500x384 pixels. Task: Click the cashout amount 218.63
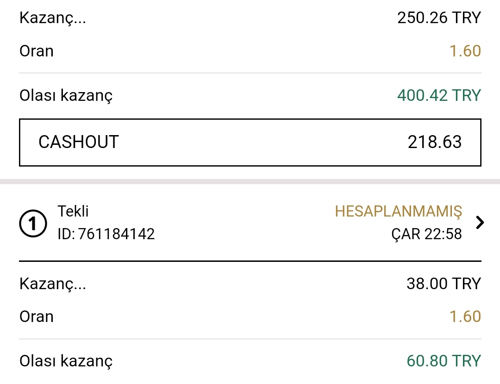(434, 142)
